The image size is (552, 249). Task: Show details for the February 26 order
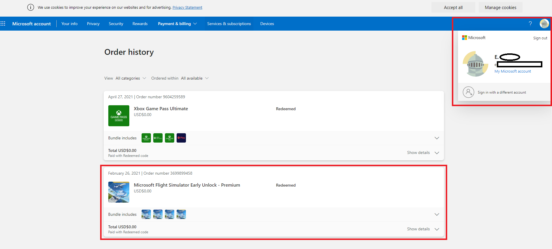(x=423, y=229)
